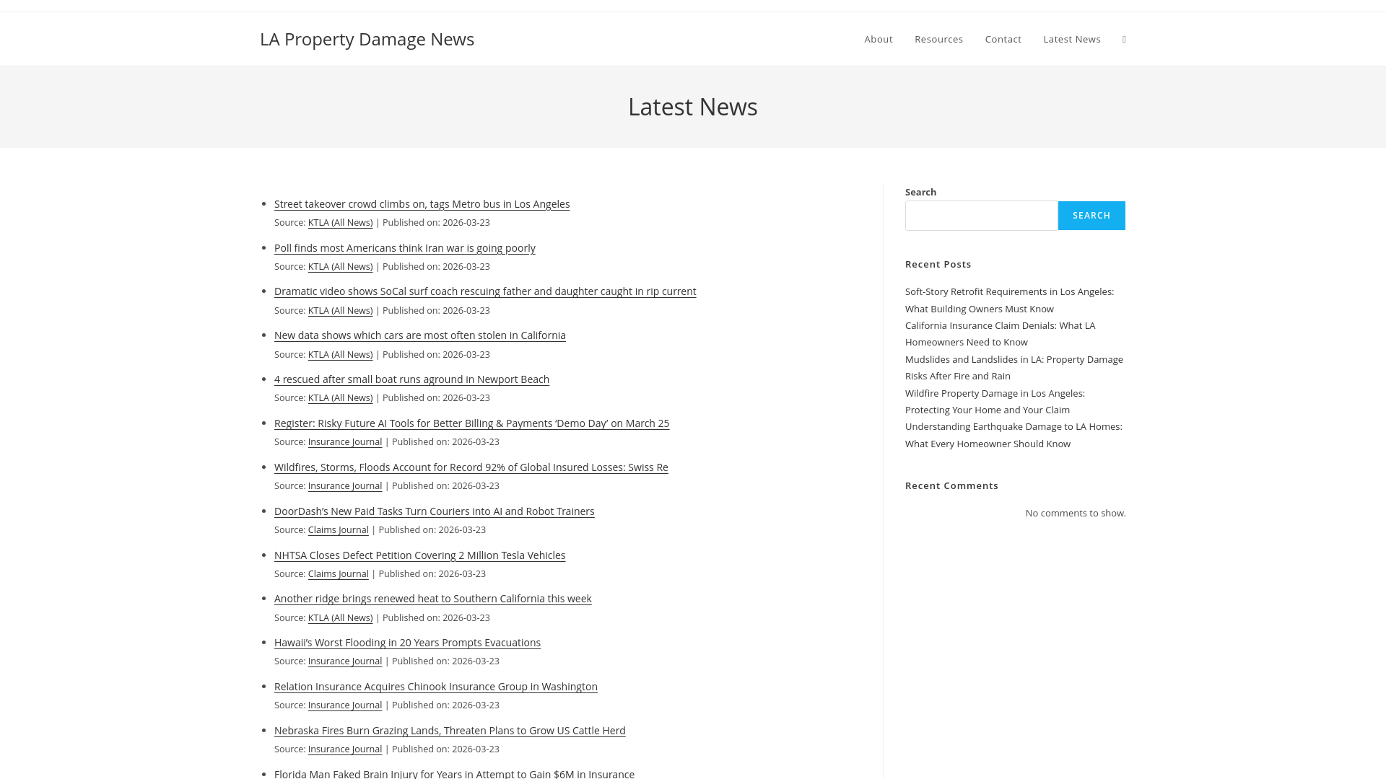This screenshot has width=1386, height=779.
Task: Open the Resources menu item
Action: 938,39
